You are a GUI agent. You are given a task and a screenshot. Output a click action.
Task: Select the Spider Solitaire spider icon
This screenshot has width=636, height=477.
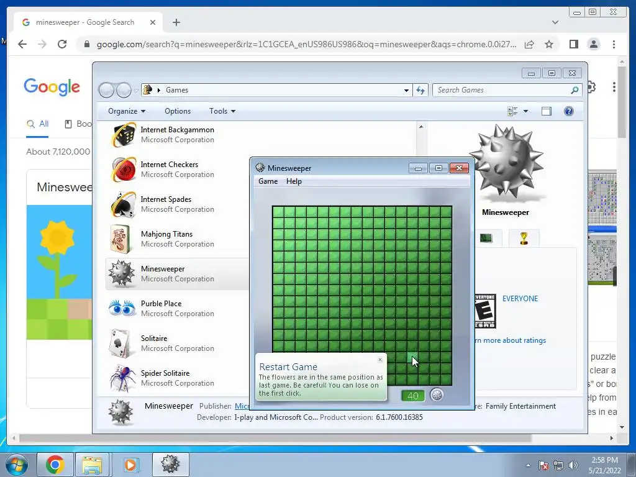coord(123,378)
